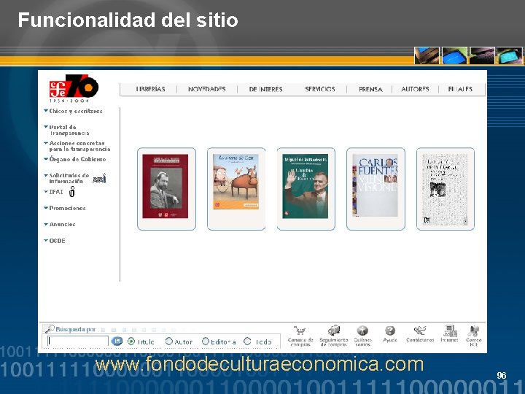Click the www.fondodeculturaeconomica.com address text

coord(260,364)
